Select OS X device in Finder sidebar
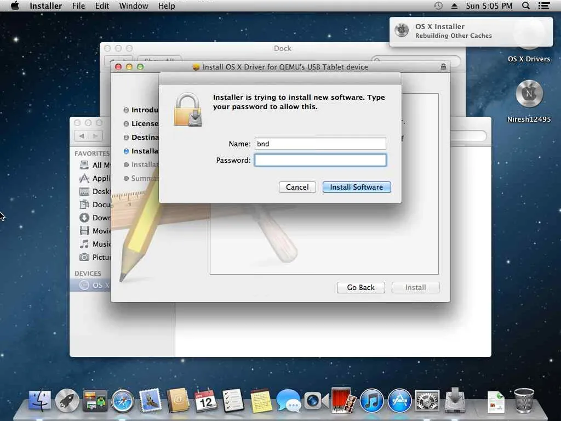Viewport: 561px width, 421px height. coord(90,285)
